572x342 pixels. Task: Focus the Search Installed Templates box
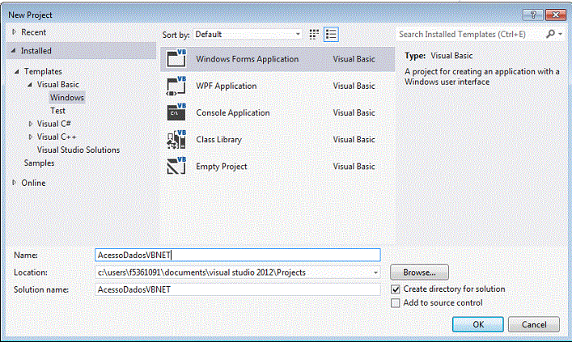coord(471,34)
